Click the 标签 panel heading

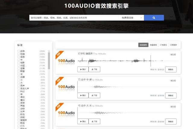(x=20, y=45)
